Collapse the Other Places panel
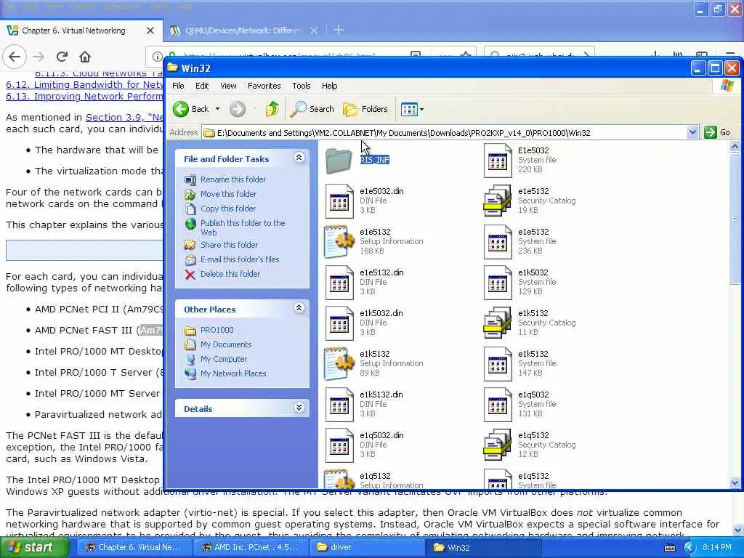 tap(299, 308)
